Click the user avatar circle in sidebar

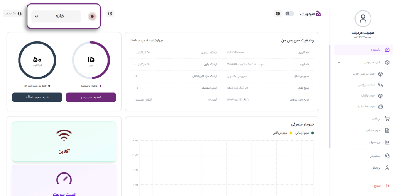coord(363,19)
